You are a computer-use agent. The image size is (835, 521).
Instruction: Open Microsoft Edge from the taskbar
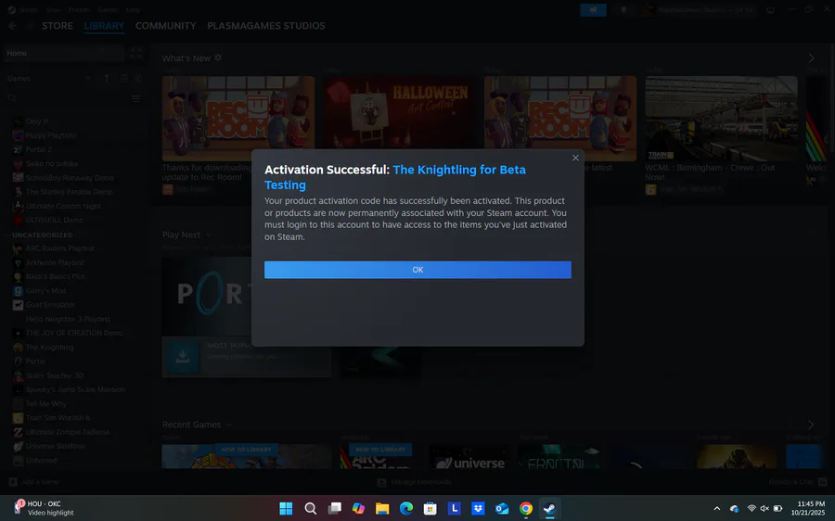[x=405, y=508]
